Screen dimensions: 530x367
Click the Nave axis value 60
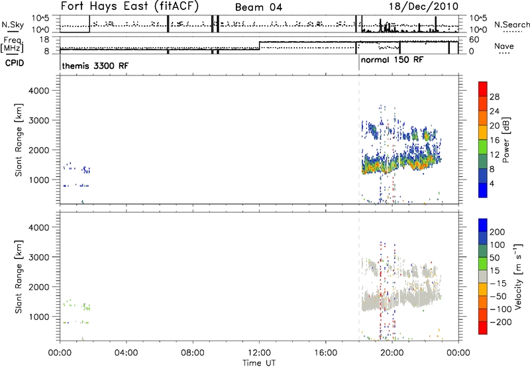click(474, 40)
